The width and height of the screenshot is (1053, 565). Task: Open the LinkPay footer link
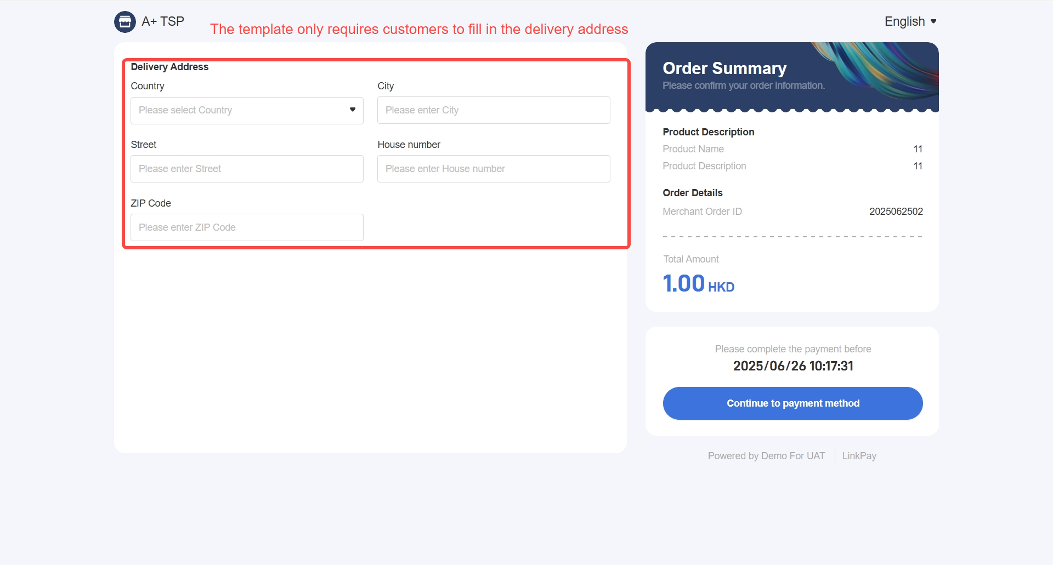pyautogui.click(x=859, y=456)
